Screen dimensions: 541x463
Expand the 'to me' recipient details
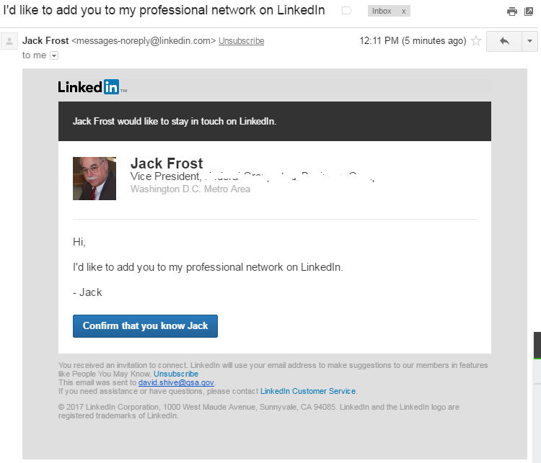pyautogui.click(x=54, y=55)
